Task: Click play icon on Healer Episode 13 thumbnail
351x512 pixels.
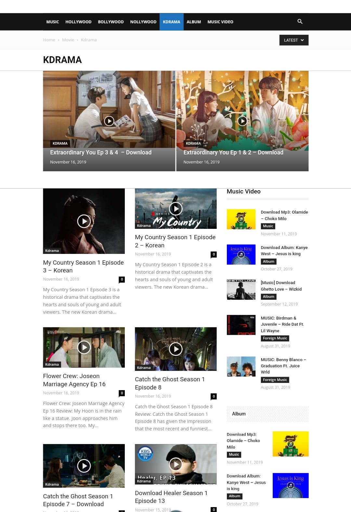Action: (x=176, y=464)
